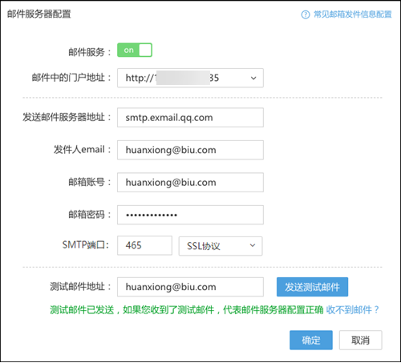
Task: Cancel the dialog with the 取消 button
Action: click(x=361, y=340)
